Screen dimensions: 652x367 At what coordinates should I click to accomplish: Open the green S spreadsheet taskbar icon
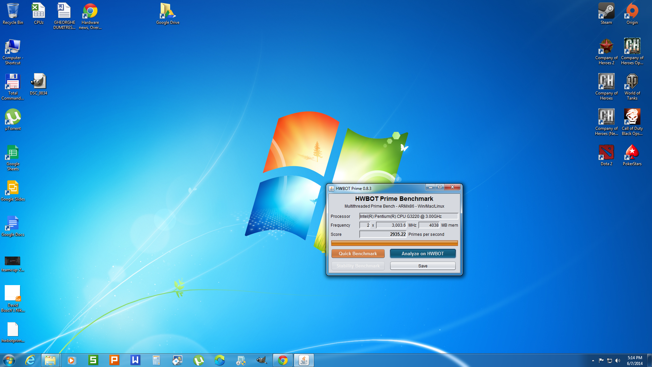(x=93, y=360)
